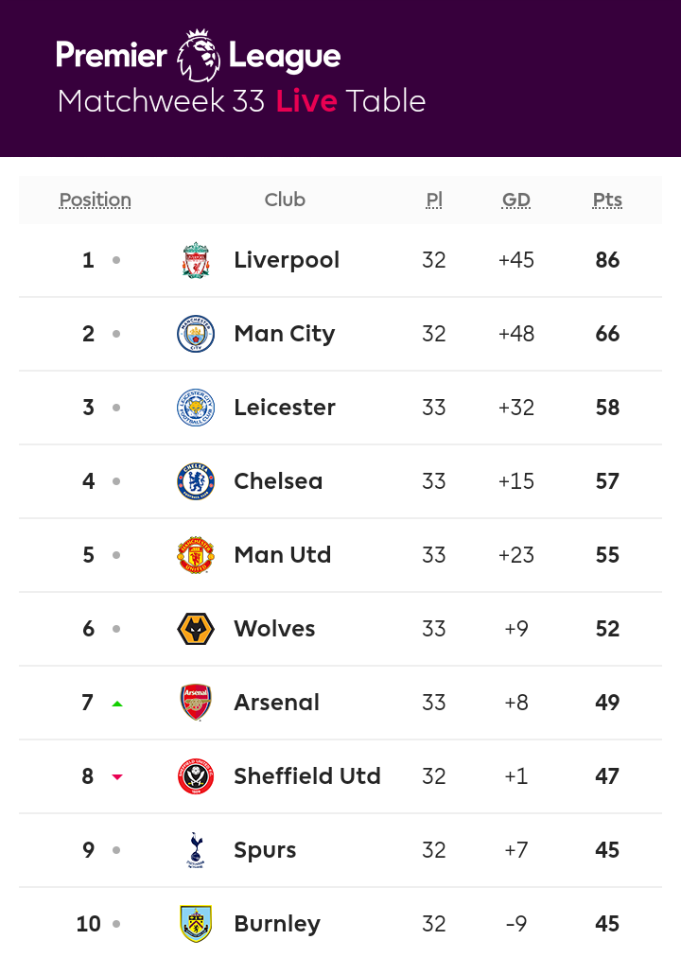Open the Wolves club name link
The width and height of the screenshot is (681, 957).
(274, 629)
